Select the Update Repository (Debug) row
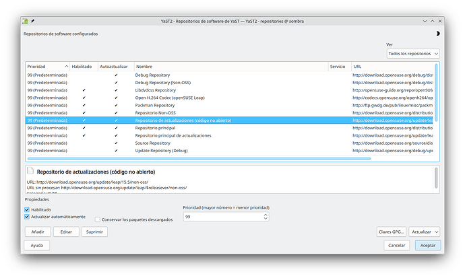Screen dimensions: 465x278 229,150
